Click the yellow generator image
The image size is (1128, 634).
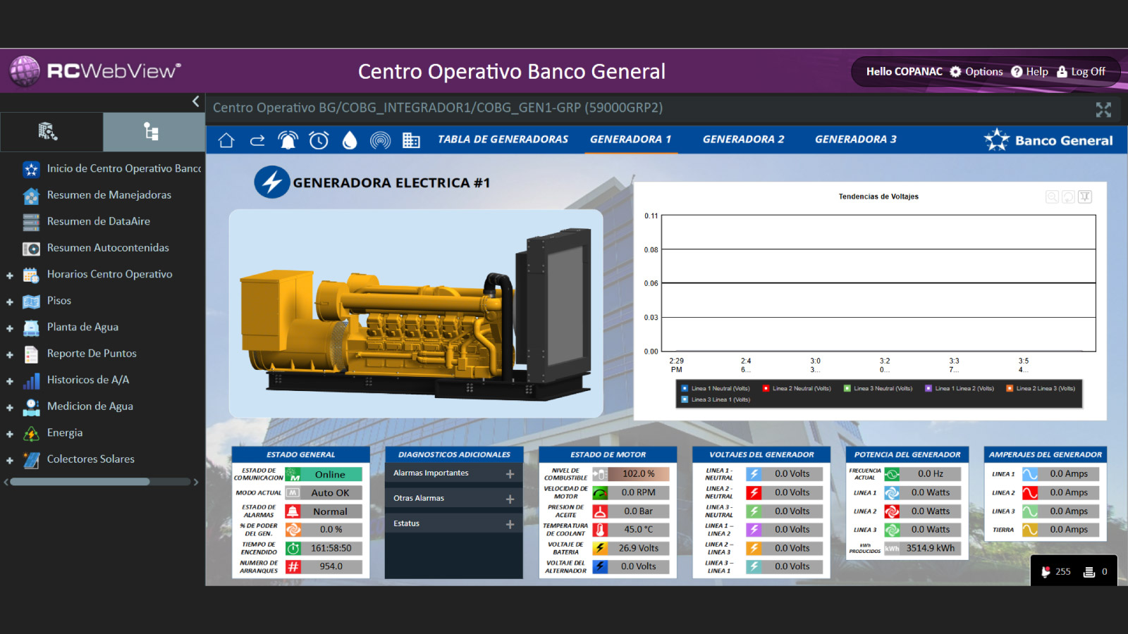pyautogui.click(x=416, y=315)
